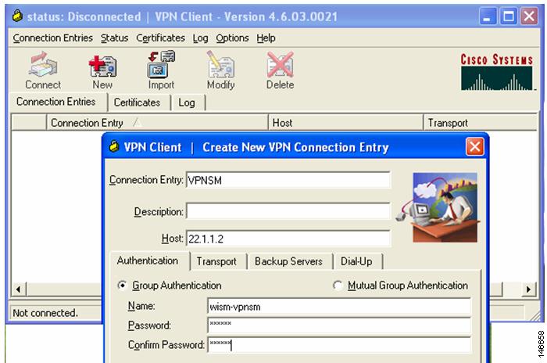Open the Certificates menu
Viewport: 547px width, 363px height.
coord(160,38)
